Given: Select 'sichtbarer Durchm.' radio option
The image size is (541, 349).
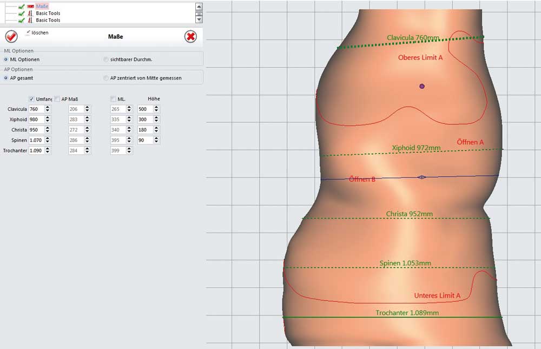Looking at the screenshot, I should [x=105, y=60].
